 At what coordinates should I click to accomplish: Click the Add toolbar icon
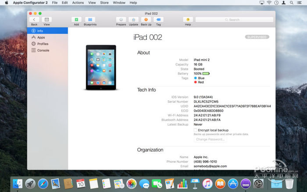[76, 20]
